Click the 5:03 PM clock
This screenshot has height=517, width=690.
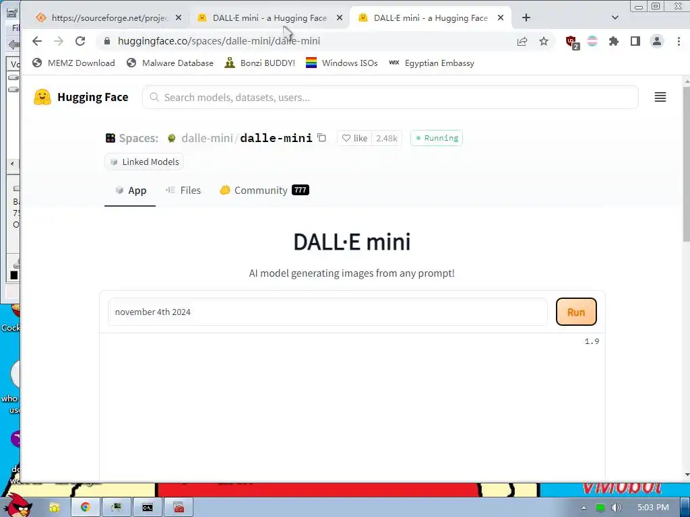point(653,508)
